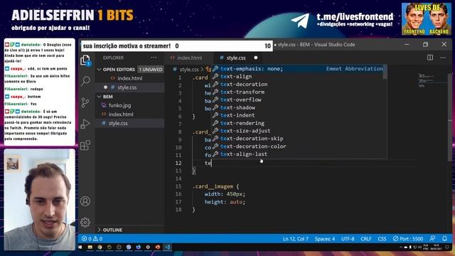Open the notifications bell icon
This screenshot has width=455, height=256.
[444, 238]
